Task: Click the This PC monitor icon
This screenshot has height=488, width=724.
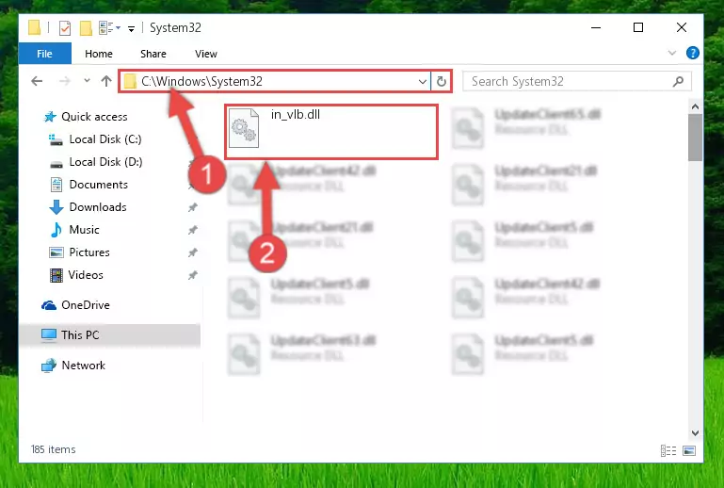Action: point(48,335)
